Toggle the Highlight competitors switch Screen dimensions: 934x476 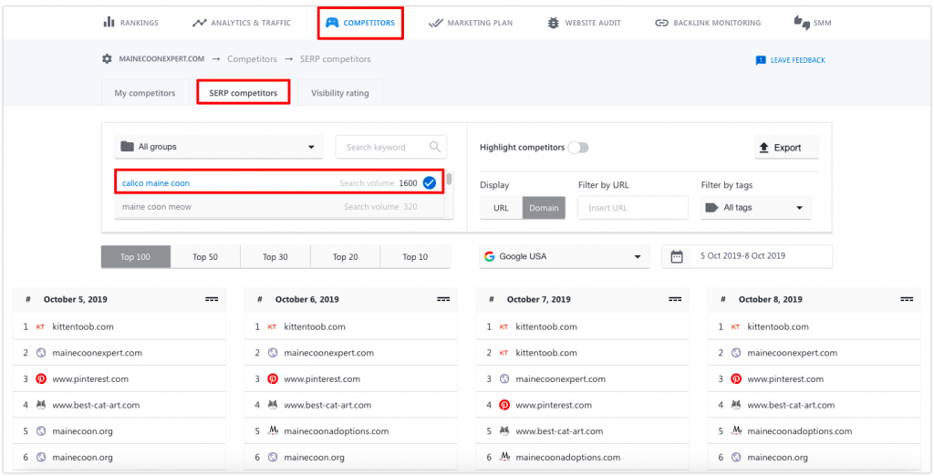click(x=577, y=147)
